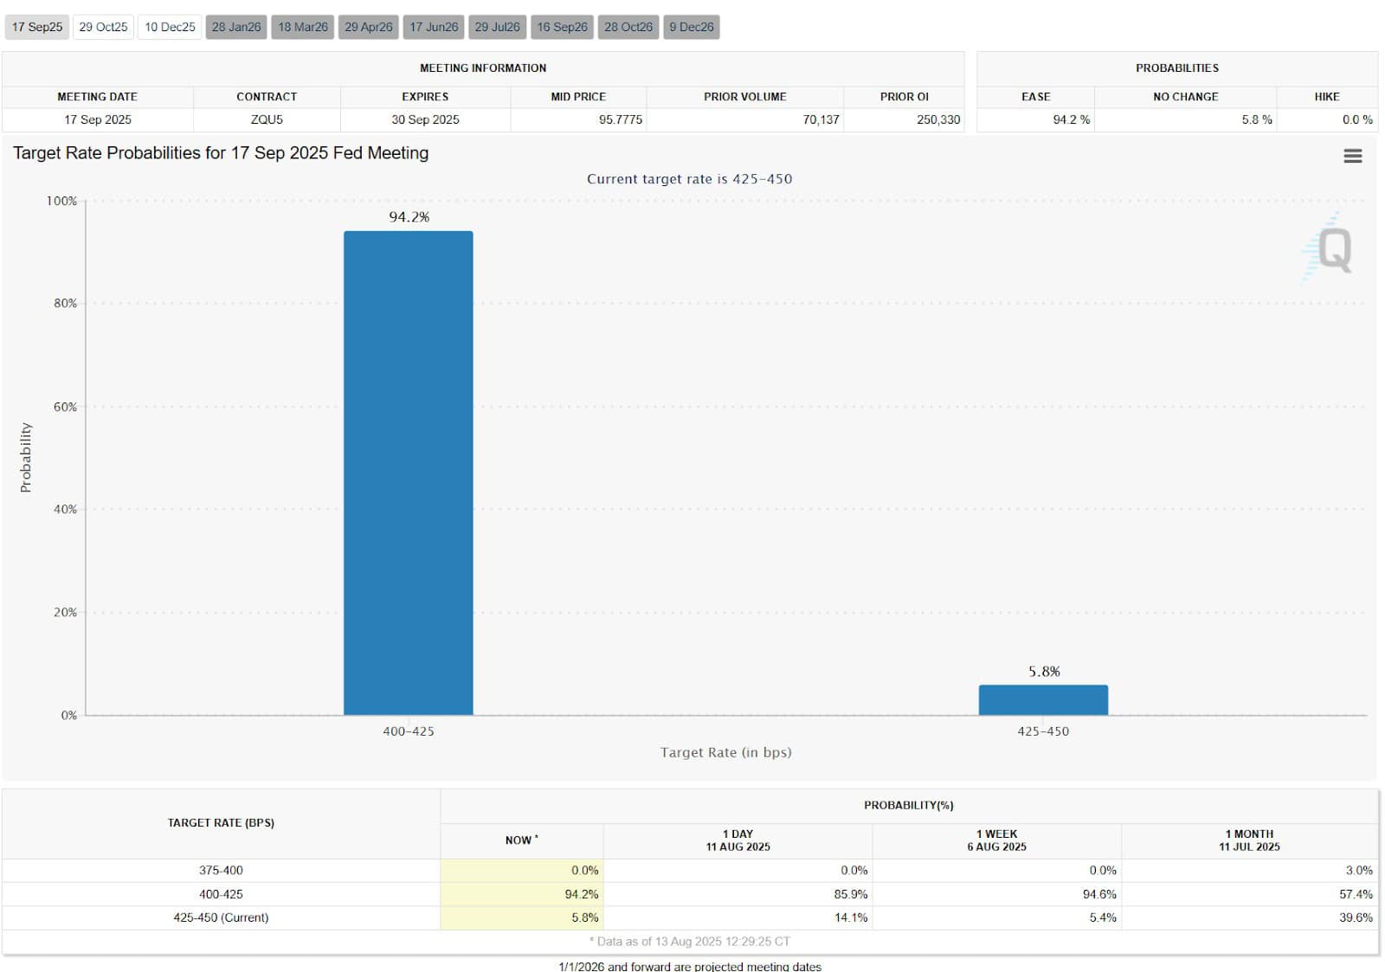Choose the 16 Sep26 meeting tab
The height and width of the screenshot is (972, 1385).
point(562,27)
